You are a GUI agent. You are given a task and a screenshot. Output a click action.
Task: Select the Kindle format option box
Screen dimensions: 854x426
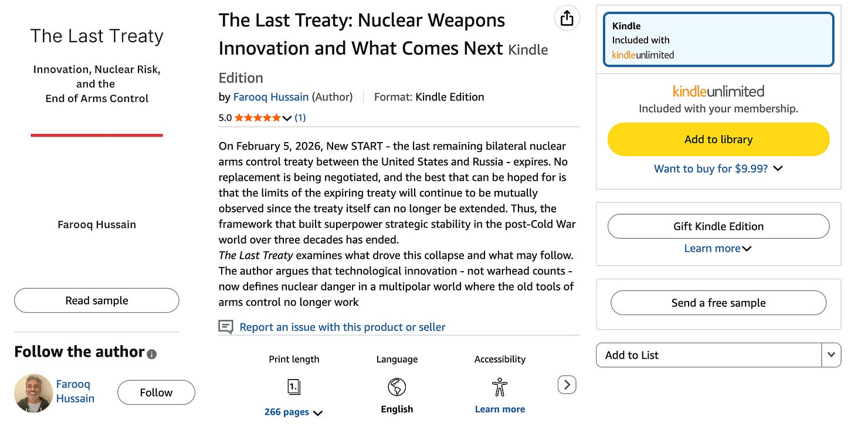click(x=719, y=40)
